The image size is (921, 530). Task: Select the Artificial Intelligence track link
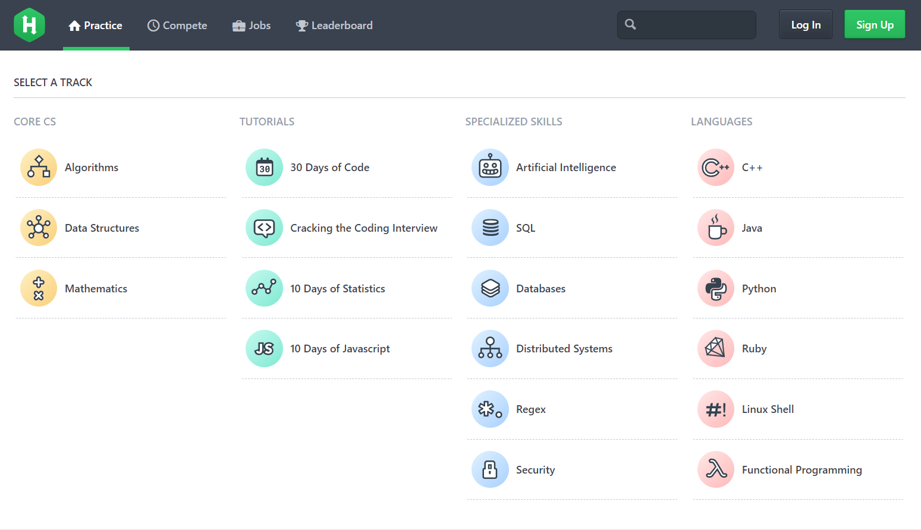[x=566, y=168]
